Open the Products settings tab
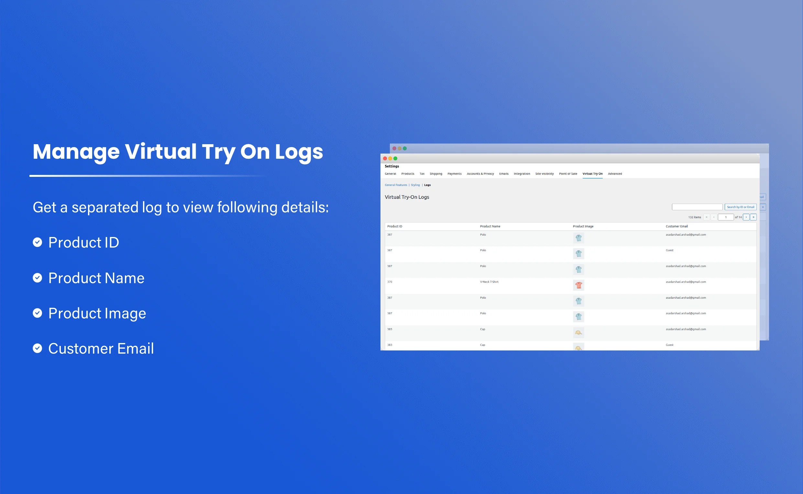The width and height of the screenshot is (803, 494). point(408,174)
